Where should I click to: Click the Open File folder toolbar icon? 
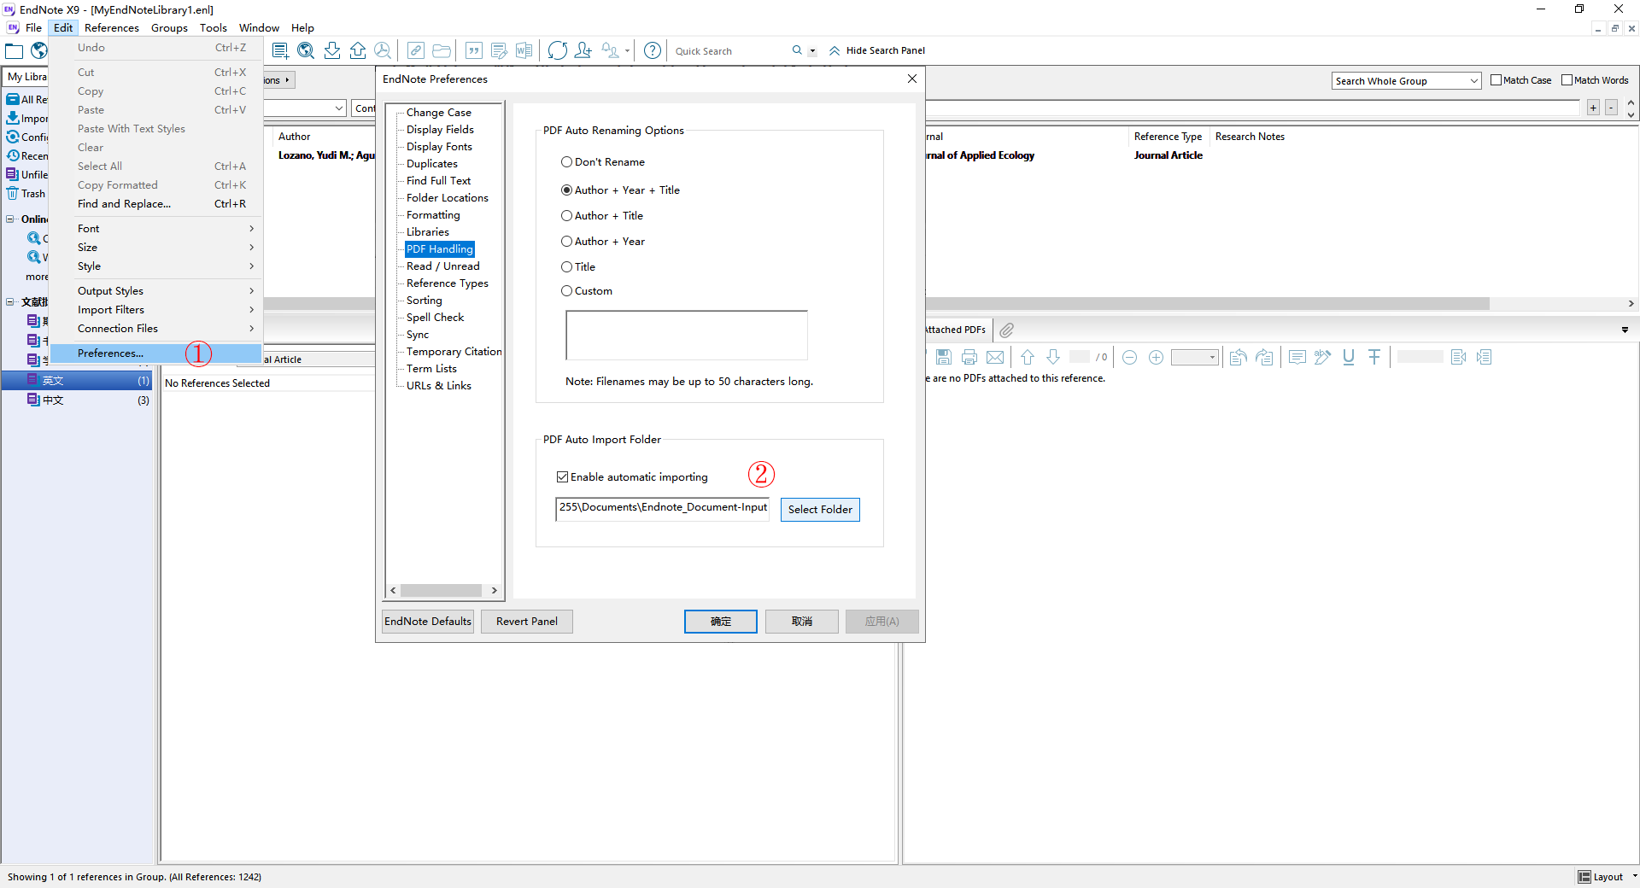tap(442, 50)
